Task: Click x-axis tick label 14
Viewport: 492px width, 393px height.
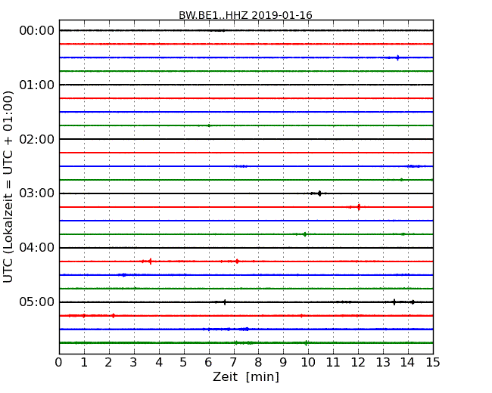Action: point(408,363)
